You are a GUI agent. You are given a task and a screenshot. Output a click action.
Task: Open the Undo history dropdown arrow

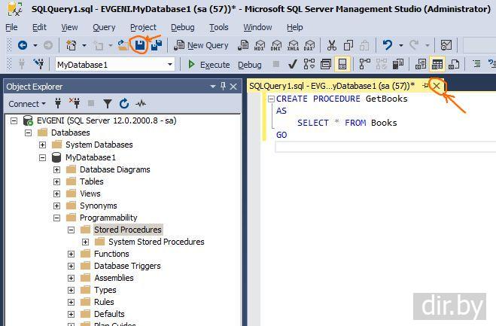pos(400,46)
